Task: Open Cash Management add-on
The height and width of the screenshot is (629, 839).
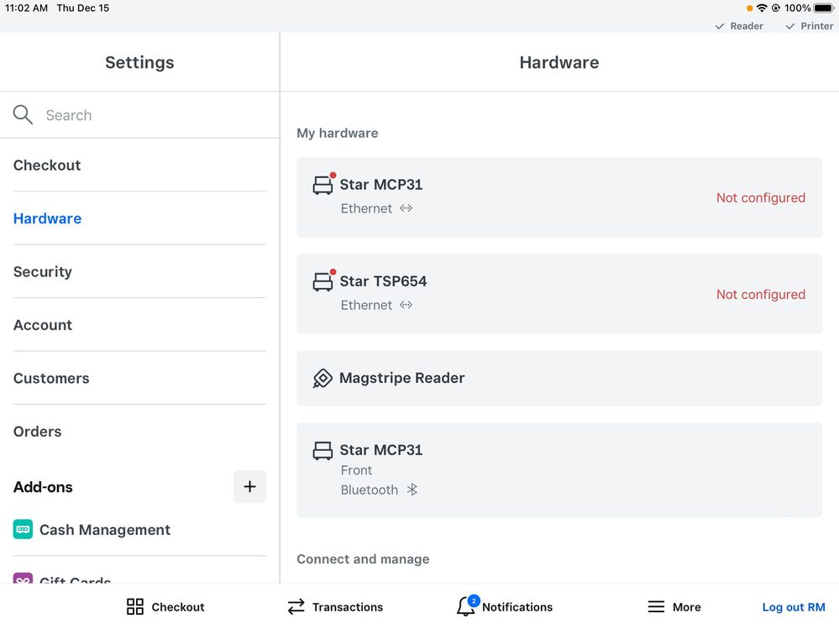Action: (139, 530)
